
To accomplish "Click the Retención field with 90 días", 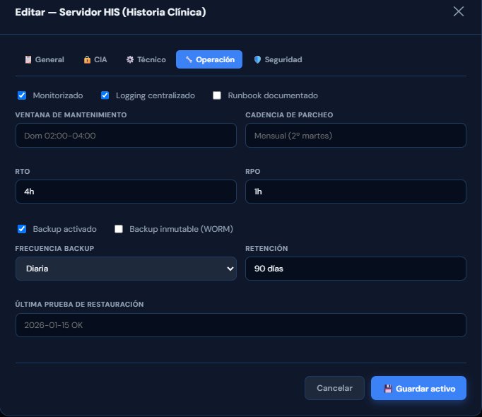I will tap(355, 269).
